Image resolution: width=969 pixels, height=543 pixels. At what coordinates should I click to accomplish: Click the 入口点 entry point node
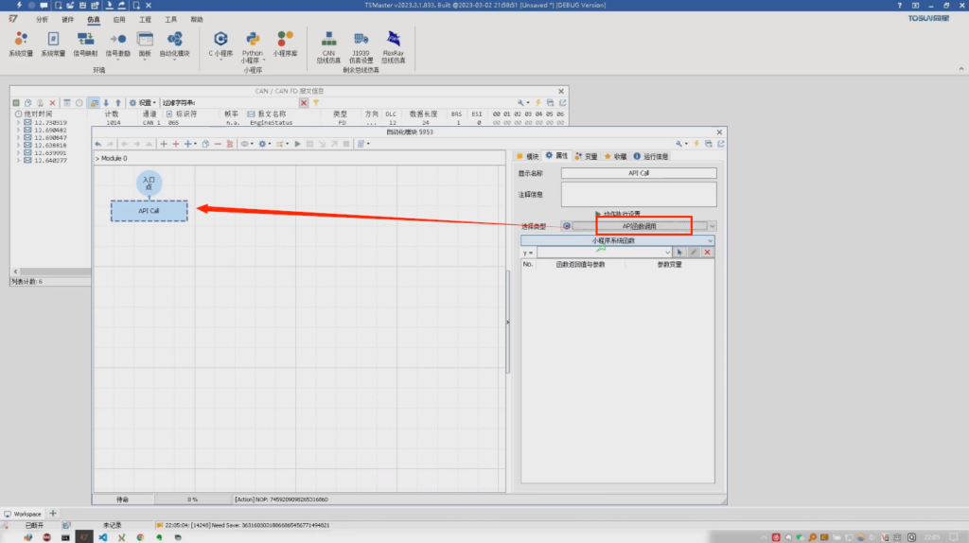[149, 182]
